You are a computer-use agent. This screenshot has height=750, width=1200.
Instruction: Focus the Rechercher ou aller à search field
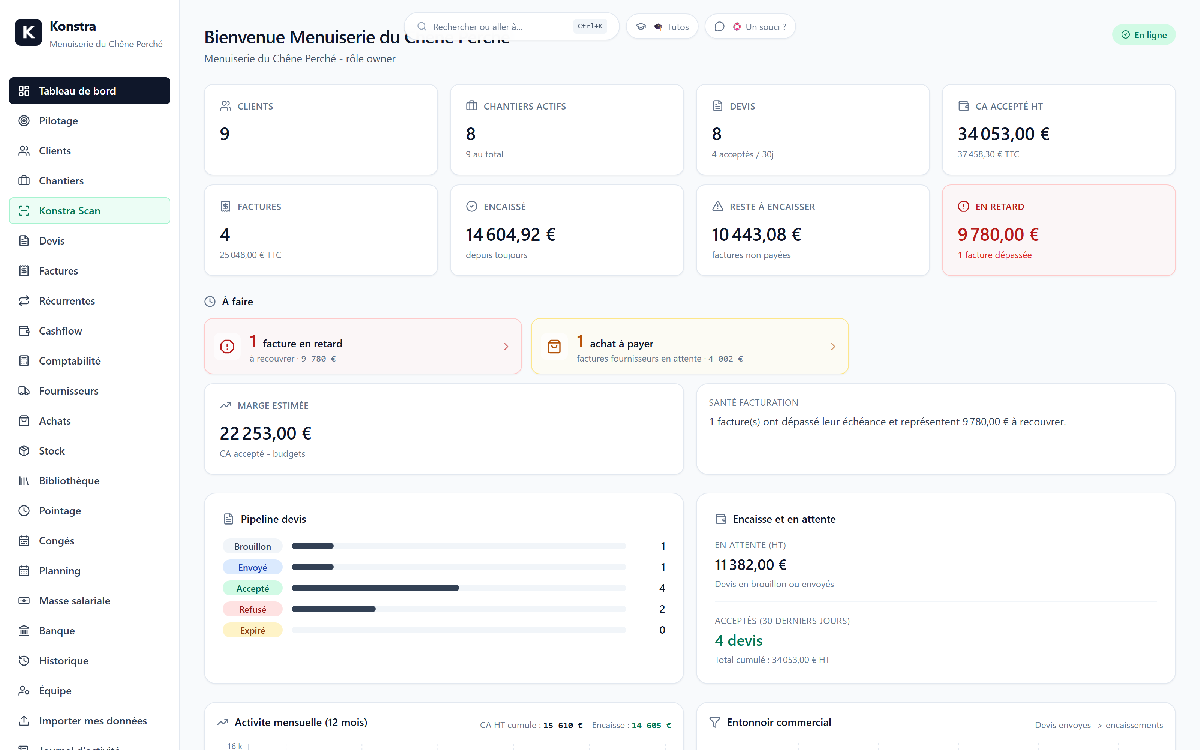coord(512,26)
